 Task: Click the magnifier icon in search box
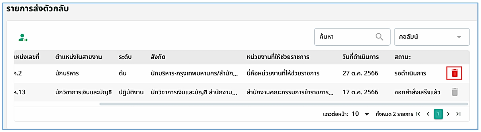click(x=380, y=37)
